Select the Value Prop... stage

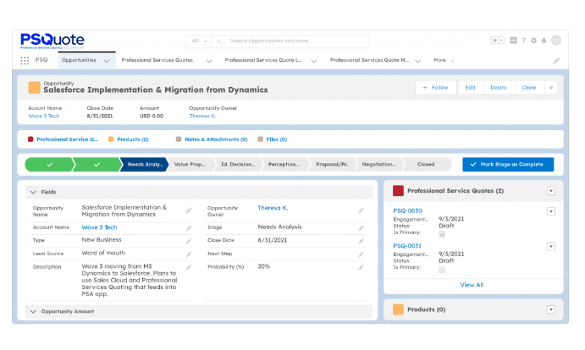pos(190,164)
